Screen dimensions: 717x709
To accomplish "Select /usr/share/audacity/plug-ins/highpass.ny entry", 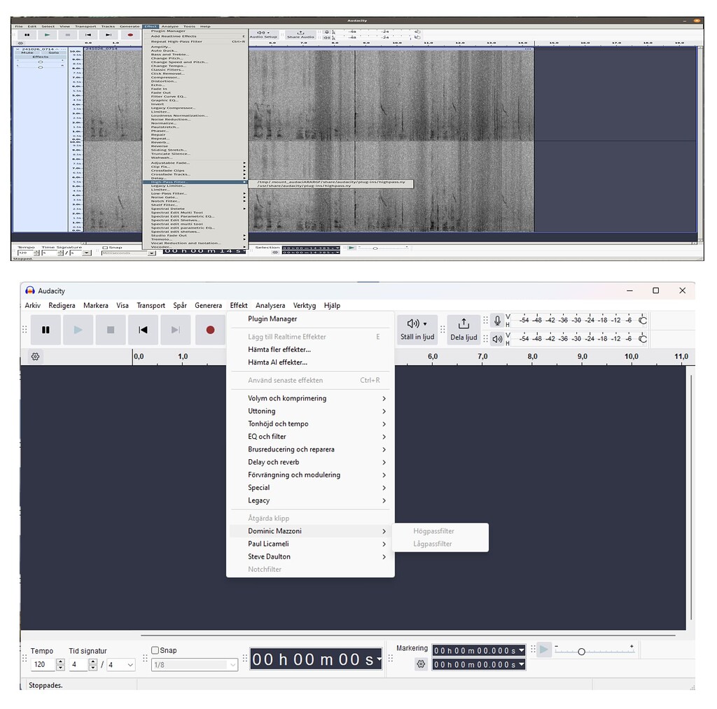I will click(x=331, y=185).
